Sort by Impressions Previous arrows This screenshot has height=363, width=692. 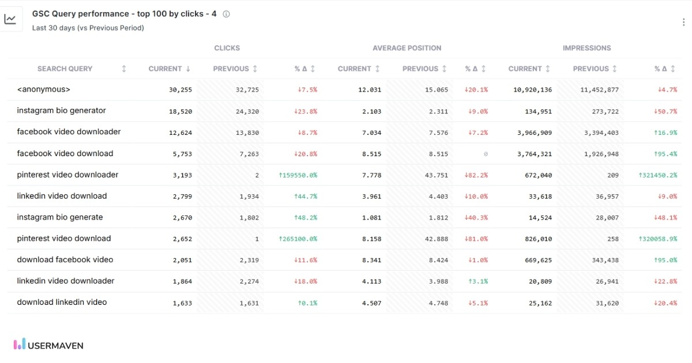(615, 69)
